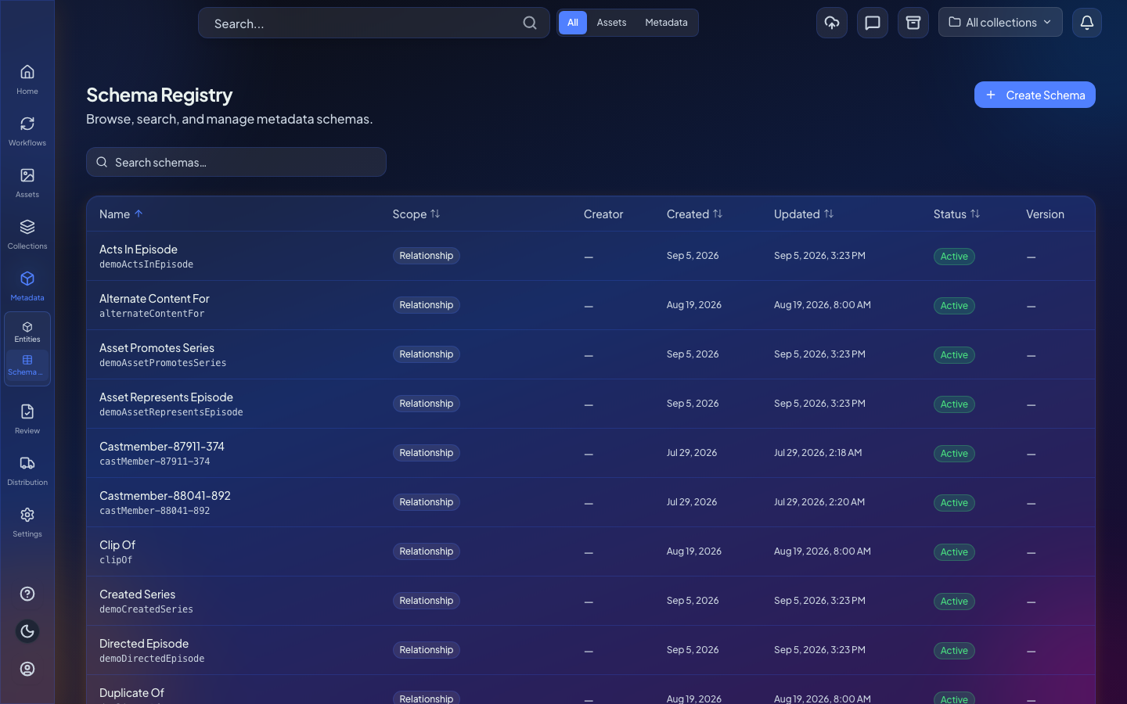
Task: Toggle dark mode with the moon icon
Action: coord(27,631)
